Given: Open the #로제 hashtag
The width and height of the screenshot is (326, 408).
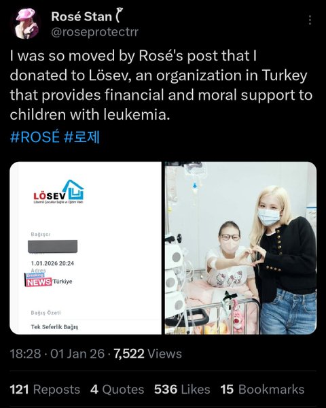Looking at the screenshot, I should pos(81,137).
